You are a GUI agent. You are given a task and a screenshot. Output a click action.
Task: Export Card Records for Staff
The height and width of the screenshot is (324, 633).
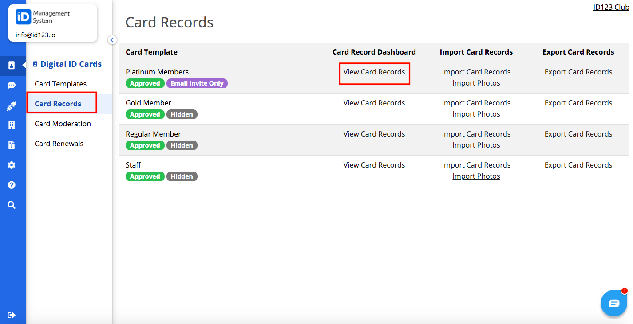point(578,164)
